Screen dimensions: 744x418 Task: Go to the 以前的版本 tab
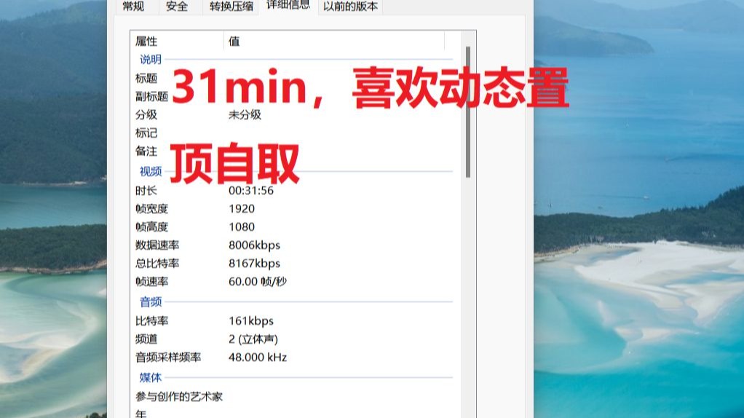(x=350, y=7)
